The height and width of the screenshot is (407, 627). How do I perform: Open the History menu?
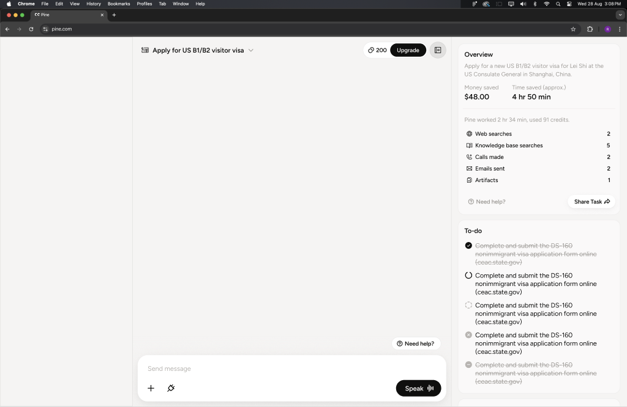[94, 4]
